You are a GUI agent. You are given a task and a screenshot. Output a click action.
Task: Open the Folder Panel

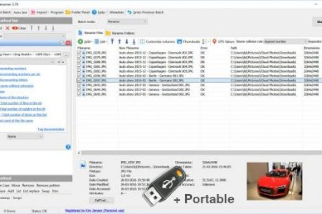pos(78,12)
